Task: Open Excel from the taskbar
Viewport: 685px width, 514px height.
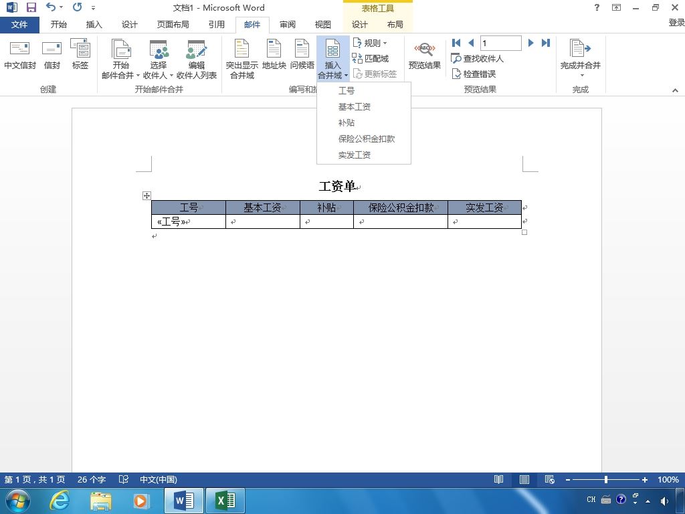Action: click(225, 501)
